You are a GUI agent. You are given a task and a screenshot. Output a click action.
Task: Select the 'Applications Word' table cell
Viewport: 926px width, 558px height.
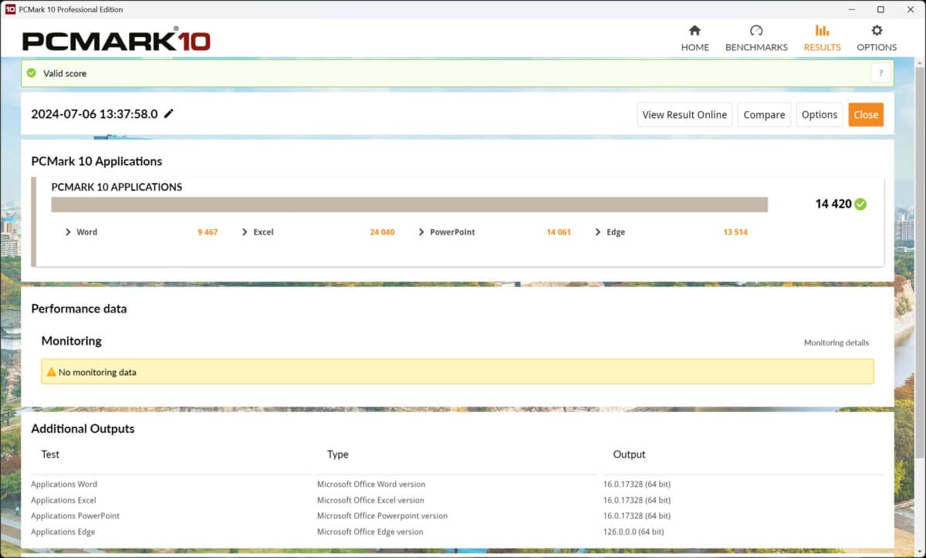64,485
